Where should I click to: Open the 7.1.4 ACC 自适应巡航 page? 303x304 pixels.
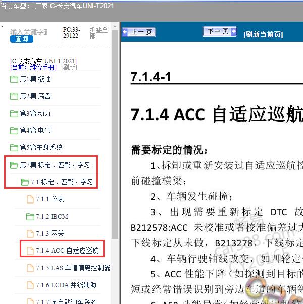tap(67, 250)
